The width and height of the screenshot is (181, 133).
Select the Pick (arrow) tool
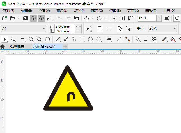pos(4,39)
